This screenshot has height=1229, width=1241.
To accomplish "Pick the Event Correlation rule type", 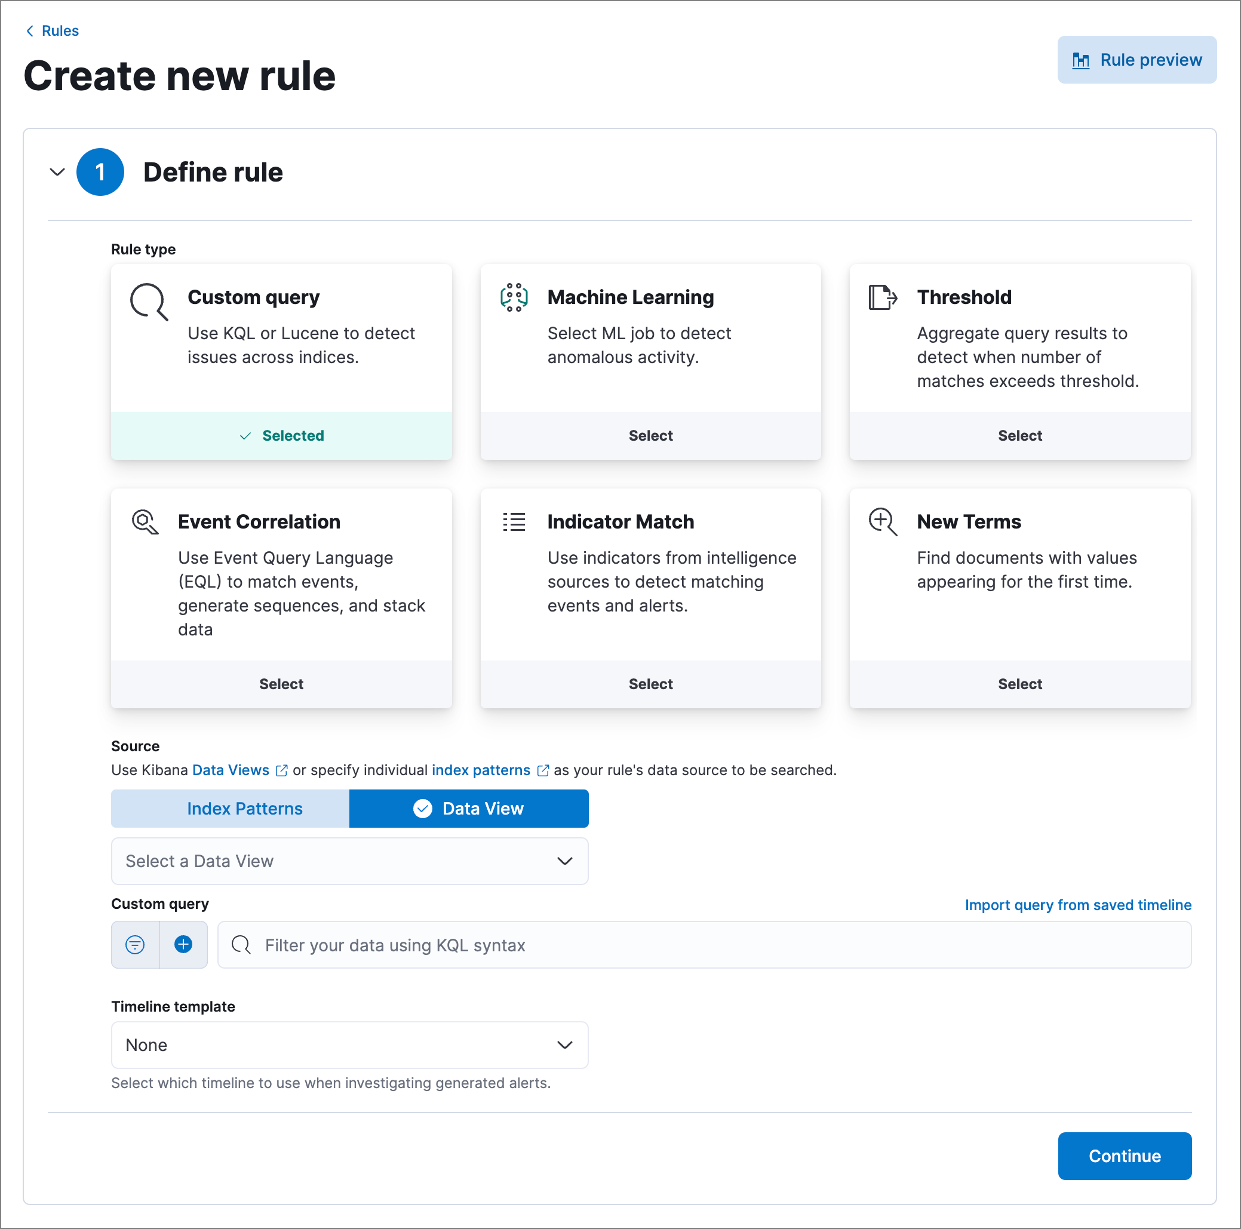I will pyautogui.click(x=281, y=684).
